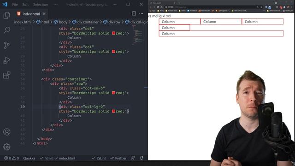Image resolution: width=295 pixels, height=166 pixels.
Task: Open the TweetDeck bookmark
Action: pyautogui.click(x=192, y=11)
